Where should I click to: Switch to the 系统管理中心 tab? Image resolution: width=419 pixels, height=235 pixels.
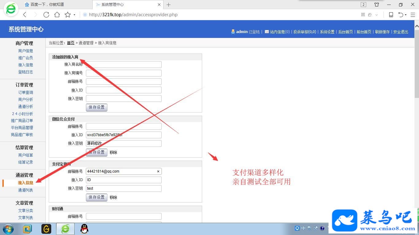pyautogui.click(x=128, y=5)
